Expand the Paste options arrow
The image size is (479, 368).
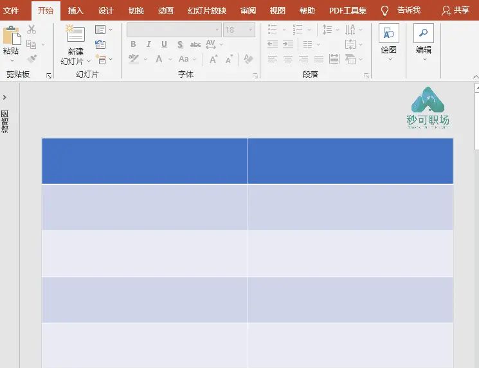click(12, 60)
